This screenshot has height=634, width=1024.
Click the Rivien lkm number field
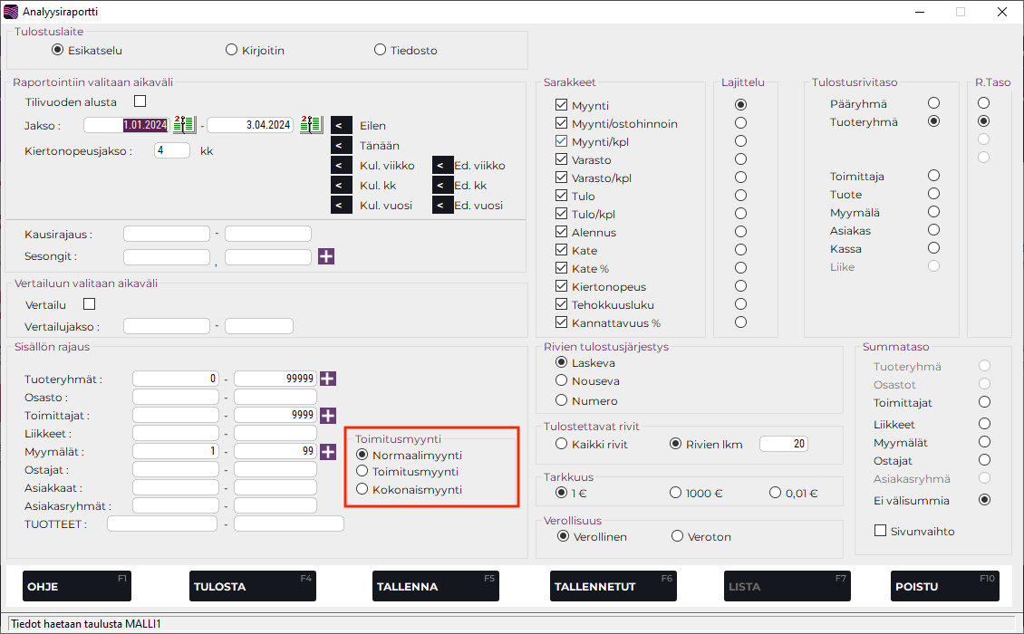click(x=783, y=444)
